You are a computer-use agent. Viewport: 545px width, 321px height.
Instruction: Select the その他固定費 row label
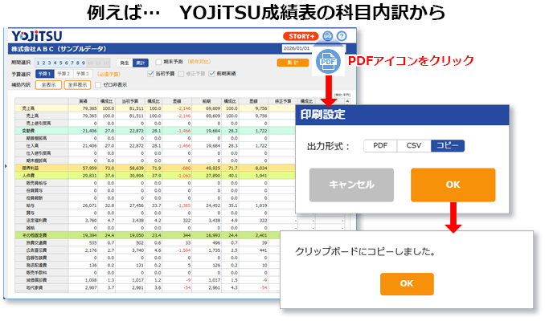coord(34,235)
